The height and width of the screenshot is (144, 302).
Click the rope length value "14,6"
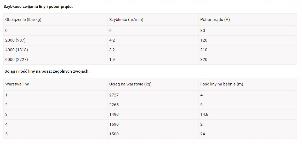(x=204, y=114)
